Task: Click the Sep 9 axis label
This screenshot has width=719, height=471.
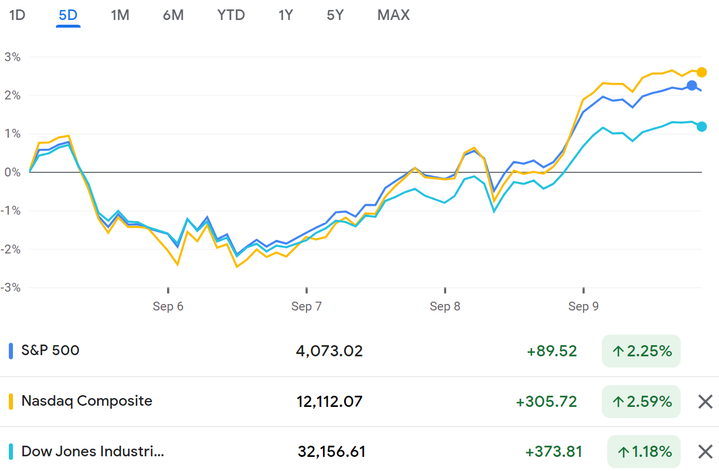Action: (x=584, y=306)
